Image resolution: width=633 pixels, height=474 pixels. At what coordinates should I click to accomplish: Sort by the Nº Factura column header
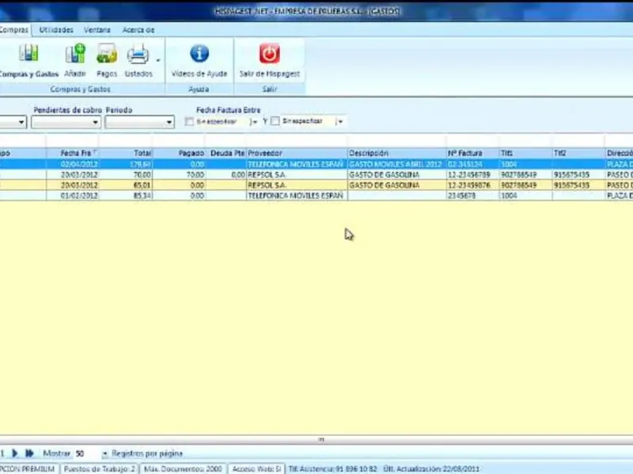tap(472, 153)
